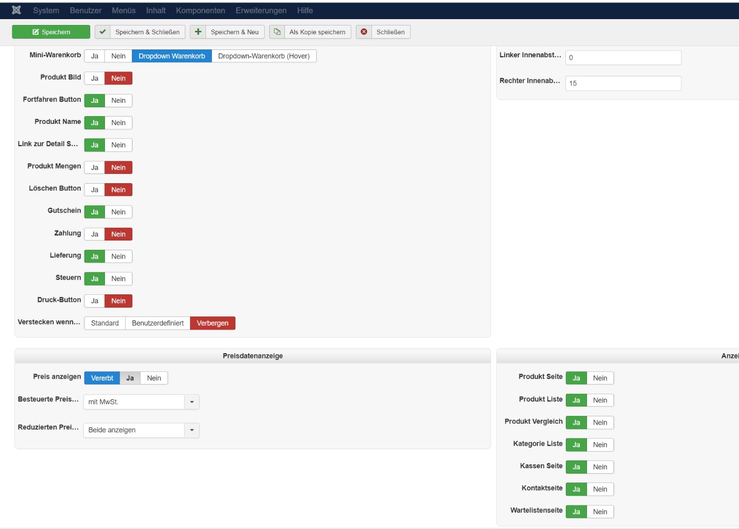Click the Ja option for Lieferung
739x529 pixels.
click(95, 256)
